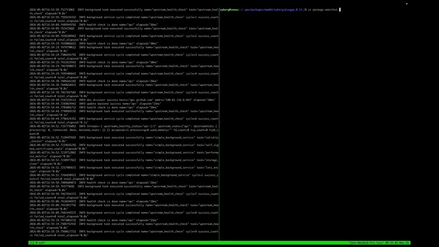The height and width of the screenshot is (247, 439).
Task: Click the date 02-May-26 in the status bar
Action: tap(402, 243)
